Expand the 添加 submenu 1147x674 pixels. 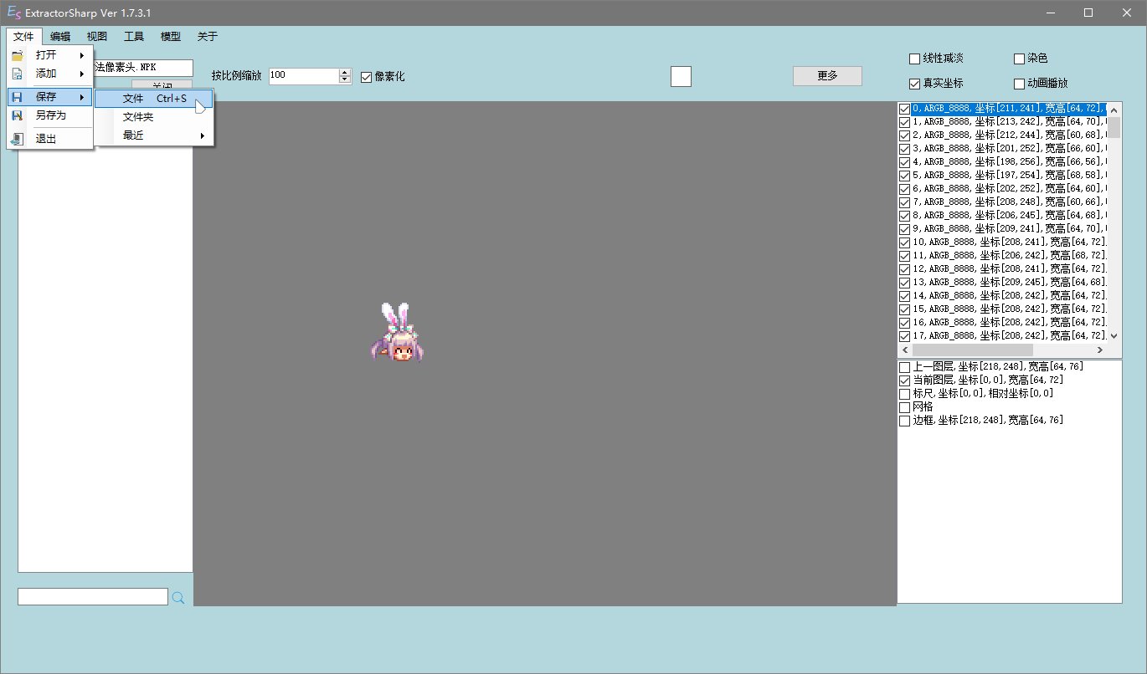50,74
